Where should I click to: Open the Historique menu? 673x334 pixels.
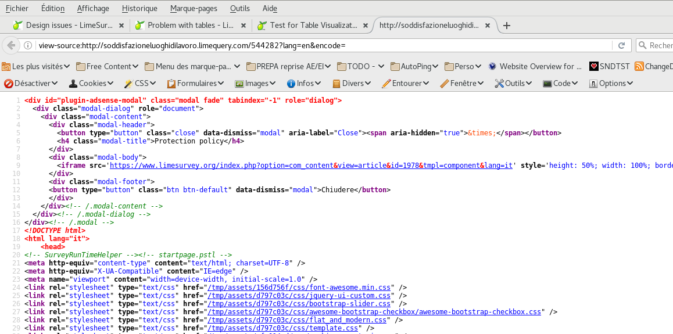[139, 8]
